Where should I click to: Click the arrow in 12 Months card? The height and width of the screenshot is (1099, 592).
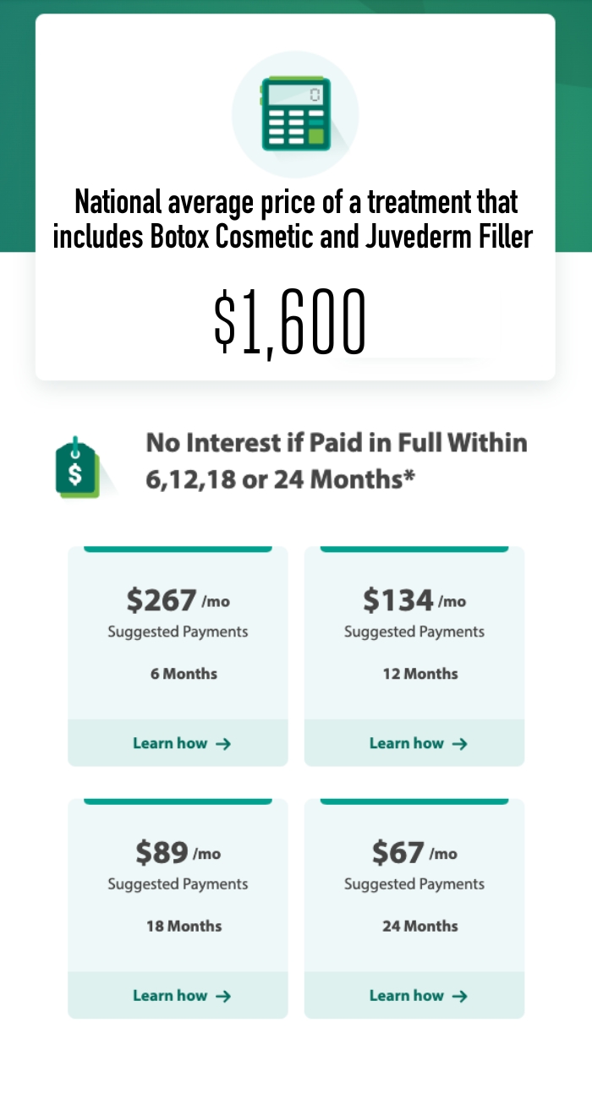tap(460, 744)
